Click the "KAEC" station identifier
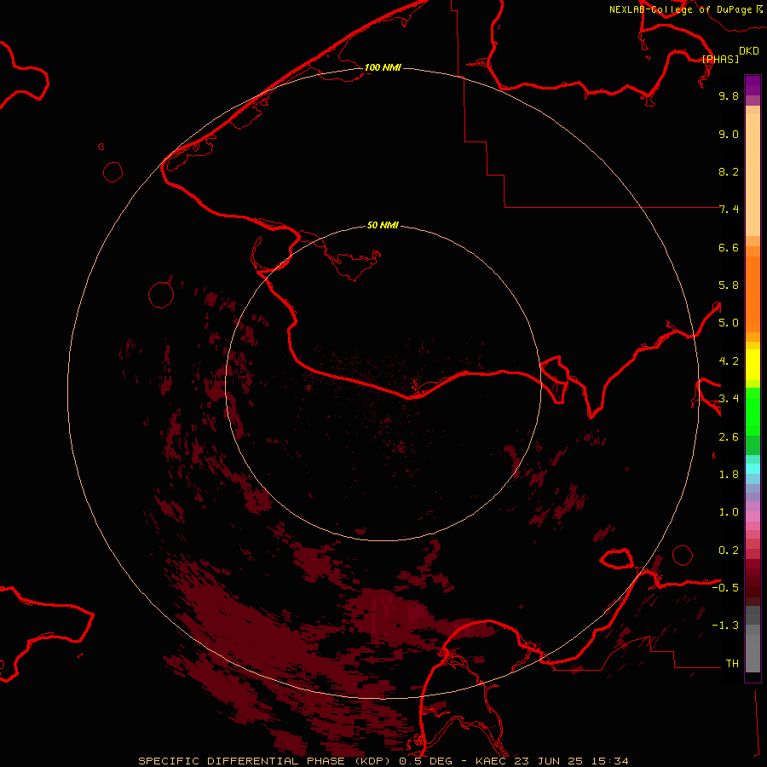767x767 pixels. pos(491,761)
